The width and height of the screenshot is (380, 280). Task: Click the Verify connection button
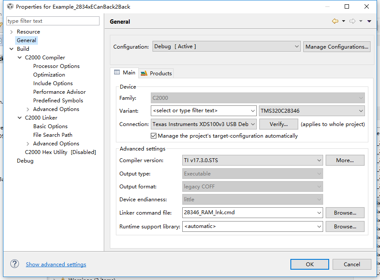coord(279,124)
